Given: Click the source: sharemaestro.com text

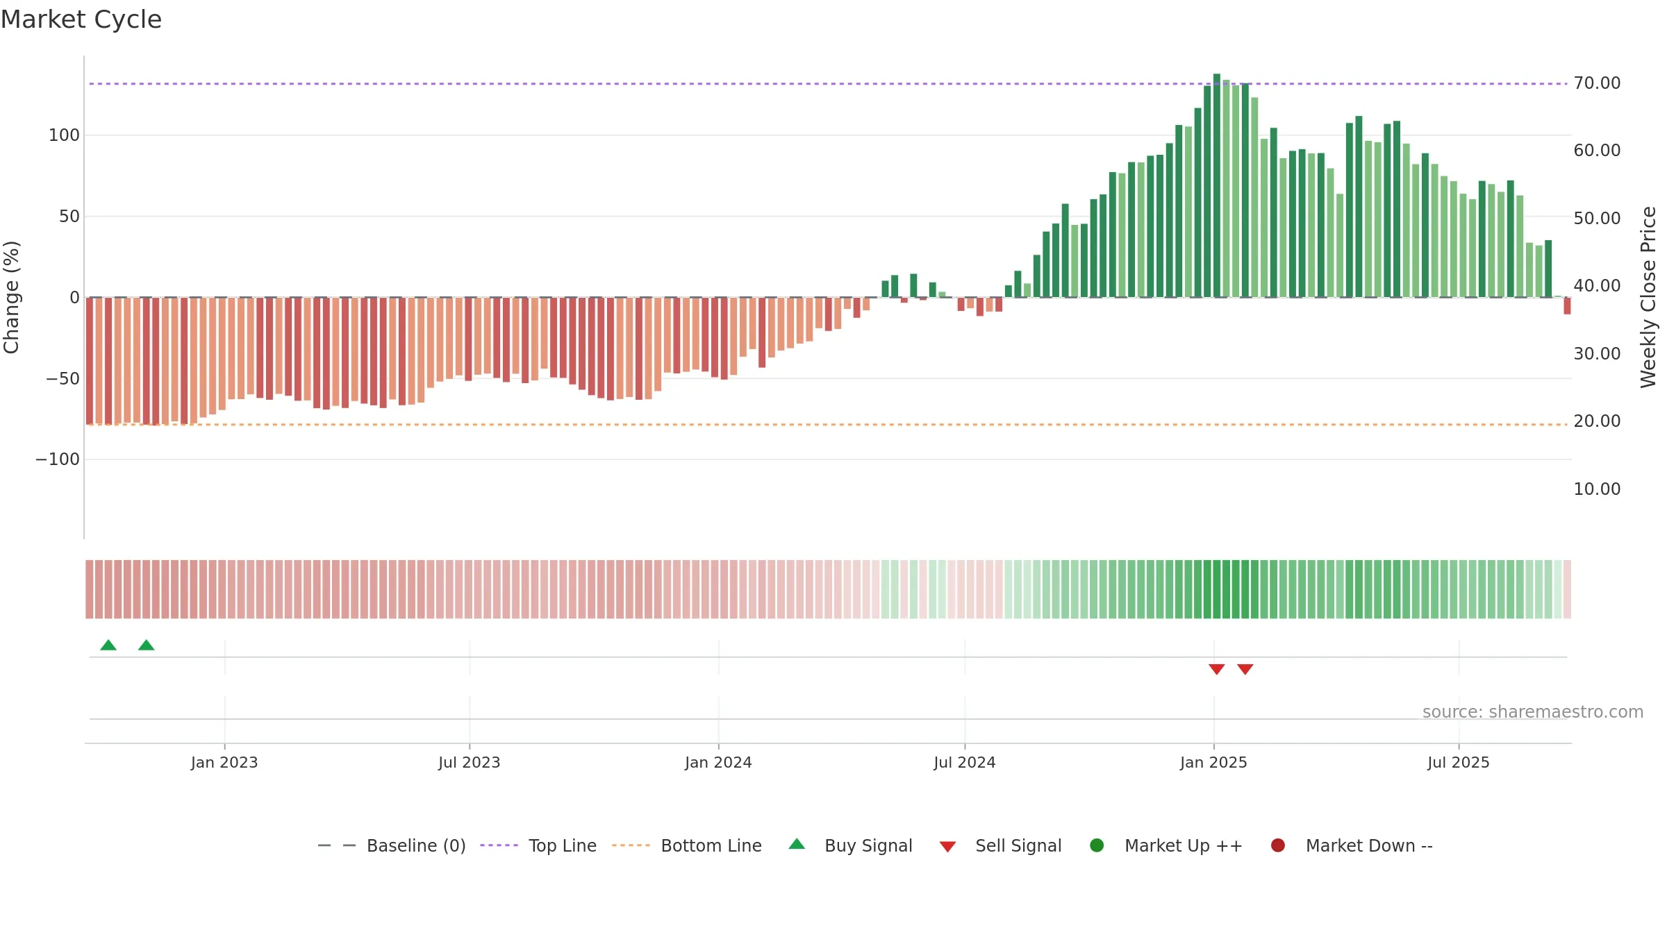Looking at the screenshot, I should [1533, 711].
